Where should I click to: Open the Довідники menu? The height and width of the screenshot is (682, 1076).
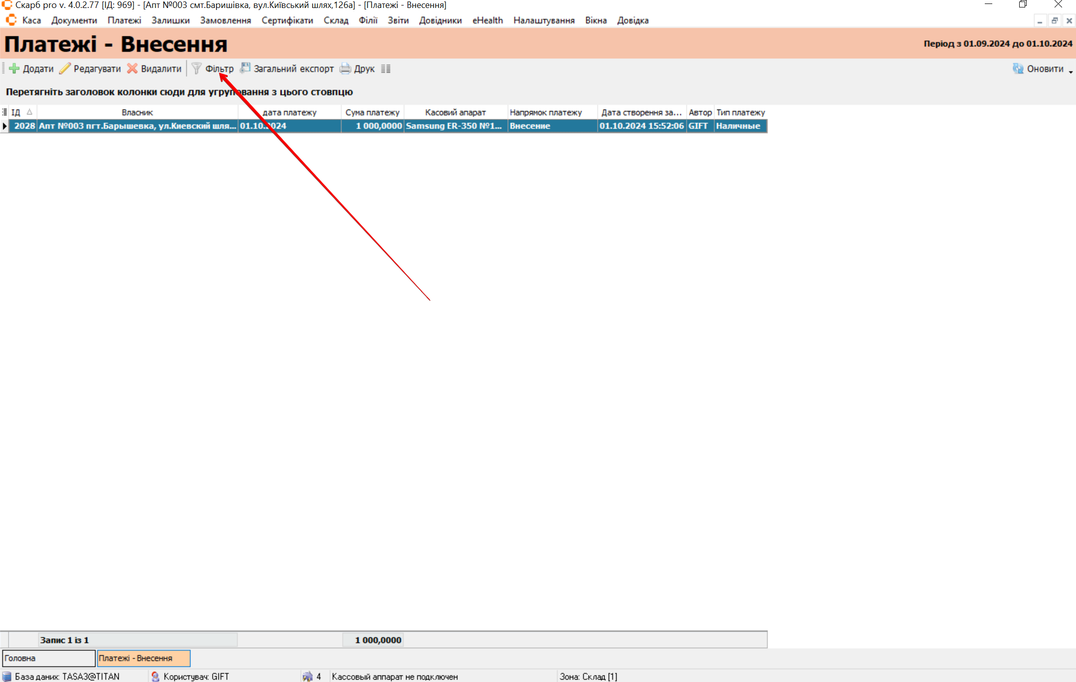click(440, 20)
